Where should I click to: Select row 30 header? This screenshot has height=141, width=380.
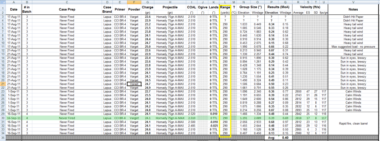[3, 118]
